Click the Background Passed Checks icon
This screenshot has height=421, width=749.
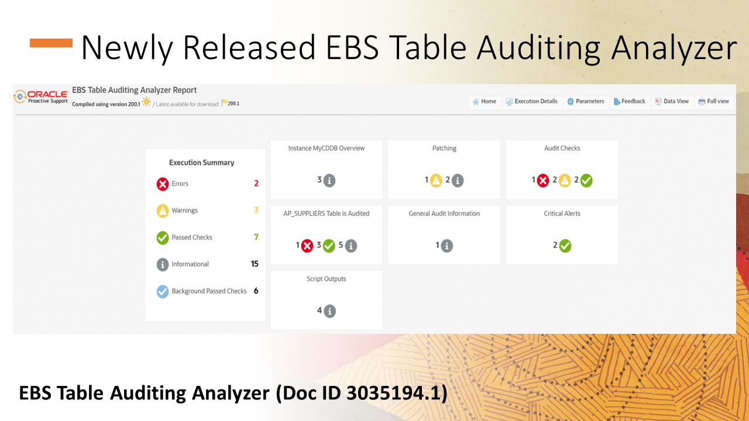coord(163,291)
